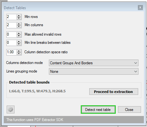The height and width of the screenshot is (127, 147).
Task: Decrease Max allowed invalid rows value
Action: 19,36
